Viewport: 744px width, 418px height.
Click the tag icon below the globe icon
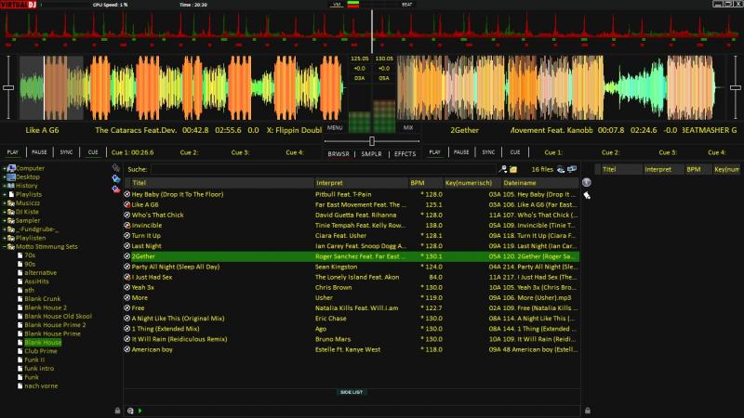point(587,195)
